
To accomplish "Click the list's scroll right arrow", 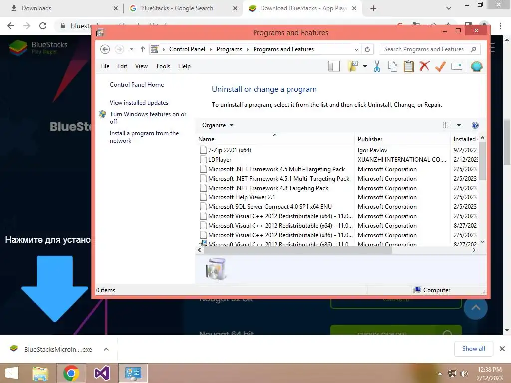I will 474,250.
